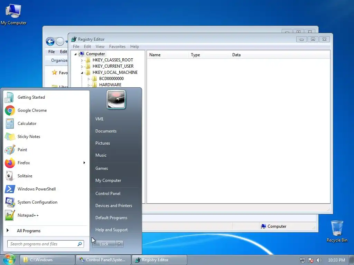Launch Windows PowerShell icon
Image resolution: width=354 pixels, height=265 pixels.
click(x=10, y=189)
